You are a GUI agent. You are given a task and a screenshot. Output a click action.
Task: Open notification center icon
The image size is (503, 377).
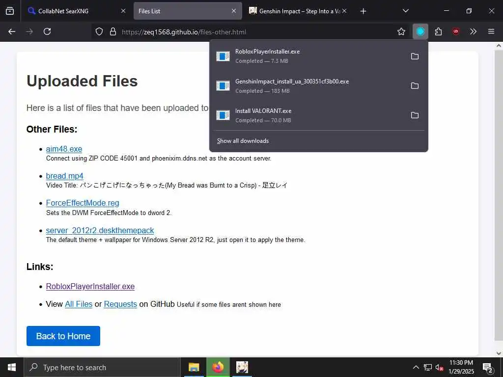(488, 368)
